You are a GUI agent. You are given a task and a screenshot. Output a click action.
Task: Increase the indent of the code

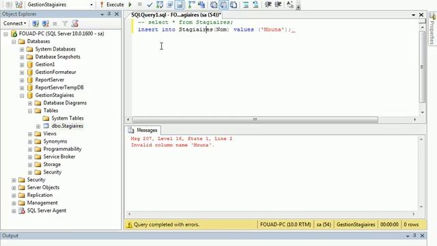[278, 5]
